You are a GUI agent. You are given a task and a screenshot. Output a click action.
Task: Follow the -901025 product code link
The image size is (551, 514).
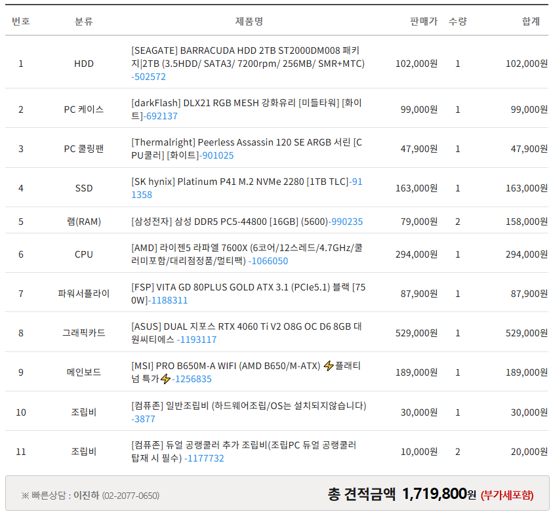point(216,155)
